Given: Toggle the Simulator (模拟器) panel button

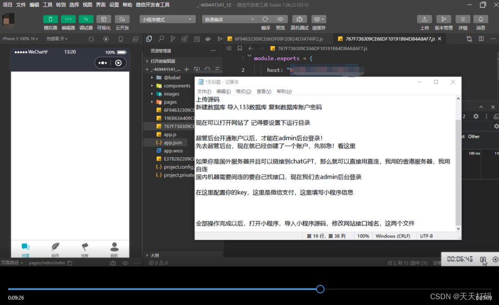Looking at the screenshot, I should pyautogui.click(x=50, y=19).
